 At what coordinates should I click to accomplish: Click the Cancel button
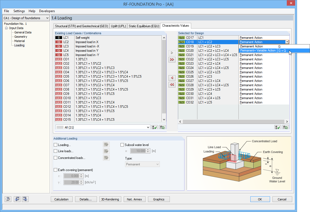point(282,199)
